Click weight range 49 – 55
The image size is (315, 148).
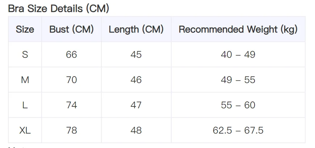pos(238,80)
